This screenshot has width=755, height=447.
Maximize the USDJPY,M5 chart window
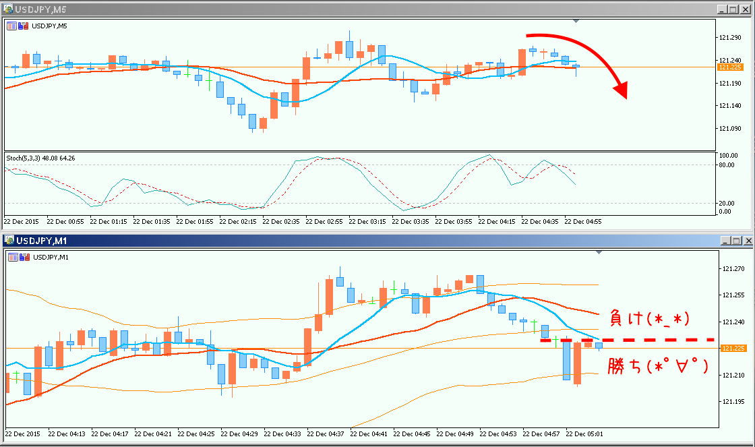[734, 9]
